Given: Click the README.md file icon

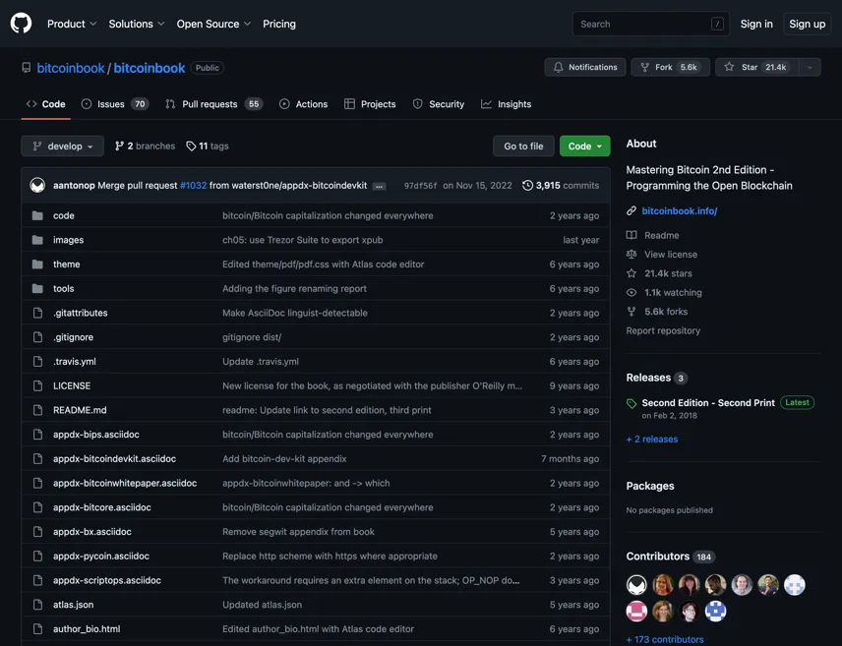Looking at the screenshot, I should tap(37, 410).
